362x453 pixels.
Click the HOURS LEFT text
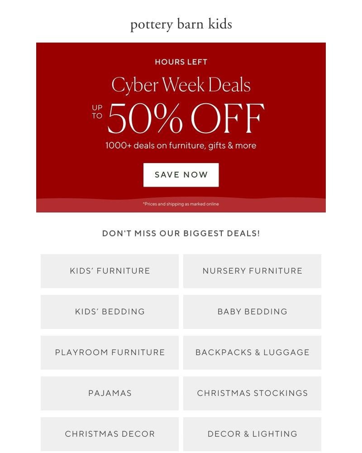point(181,62)
